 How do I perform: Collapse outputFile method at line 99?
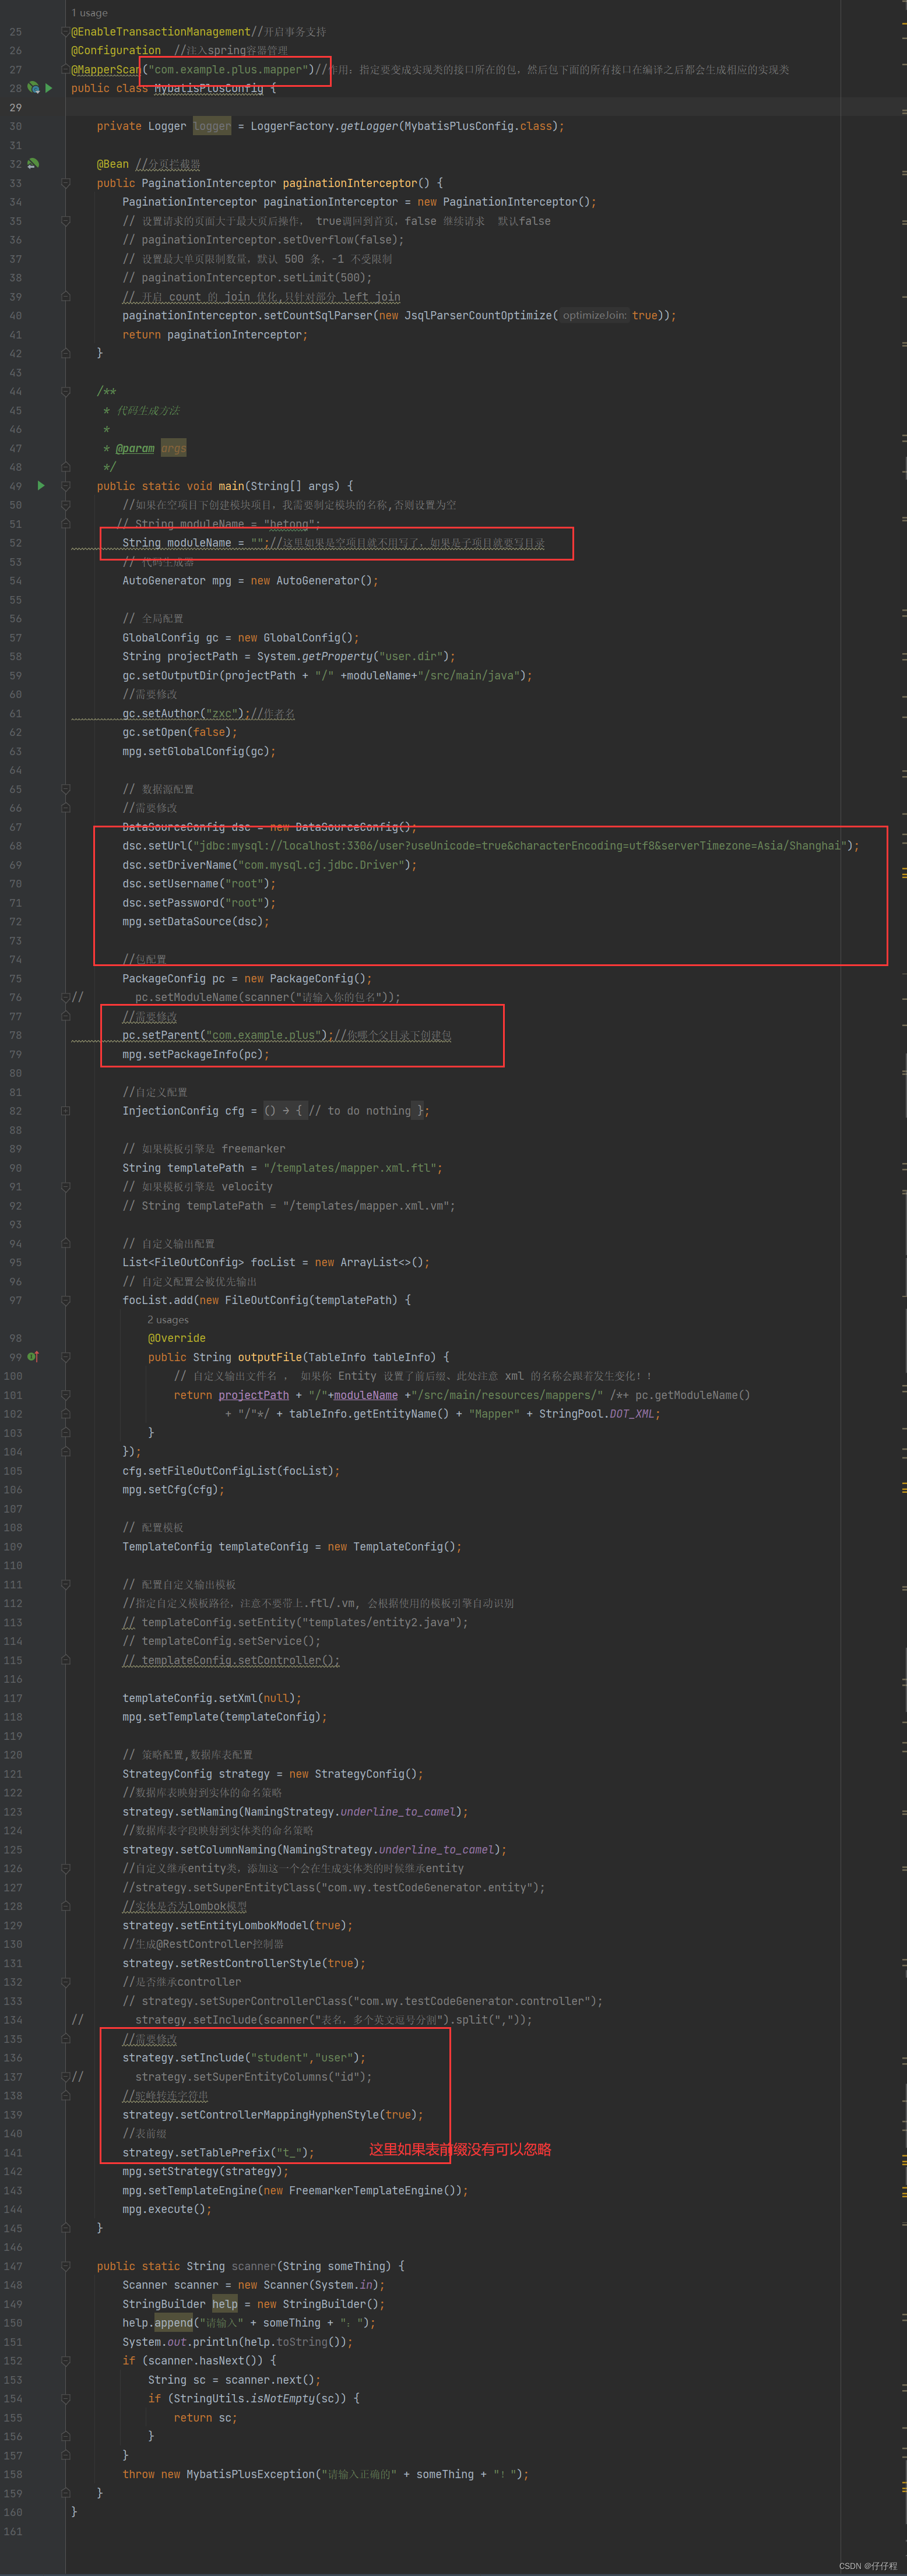click(x=65, y=1357)
